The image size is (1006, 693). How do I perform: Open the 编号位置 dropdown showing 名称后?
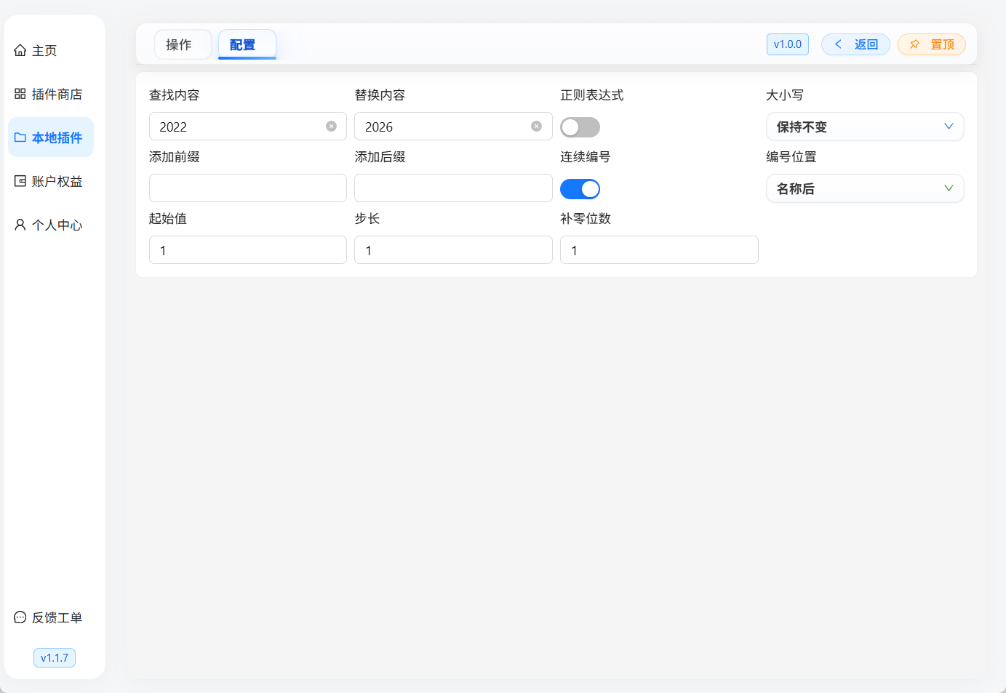(865, 188)
